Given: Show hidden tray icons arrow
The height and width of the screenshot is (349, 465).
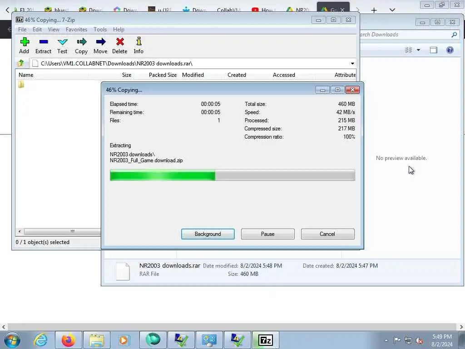Looking at the screenshot, I should (386, 340).
